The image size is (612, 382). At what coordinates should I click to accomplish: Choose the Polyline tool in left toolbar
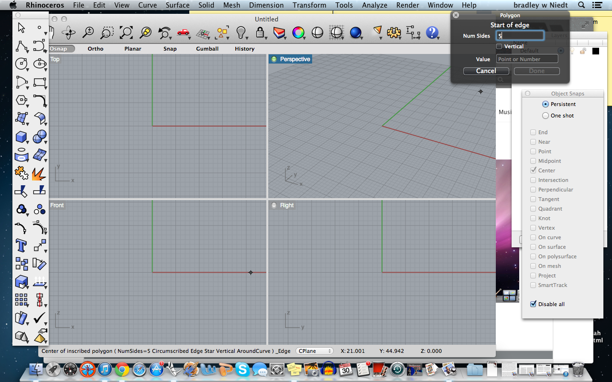pyautogui.click(x=21, y=46)
